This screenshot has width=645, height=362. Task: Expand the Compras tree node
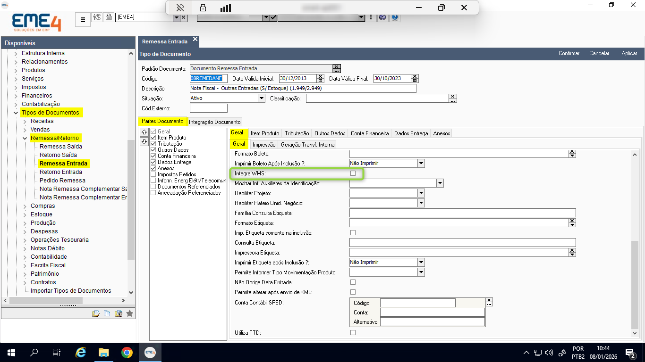(25, 206)
